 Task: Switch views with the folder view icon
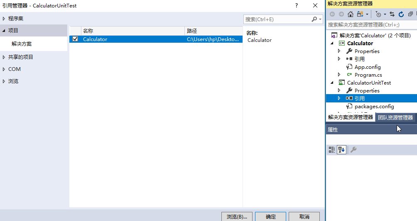361,14
